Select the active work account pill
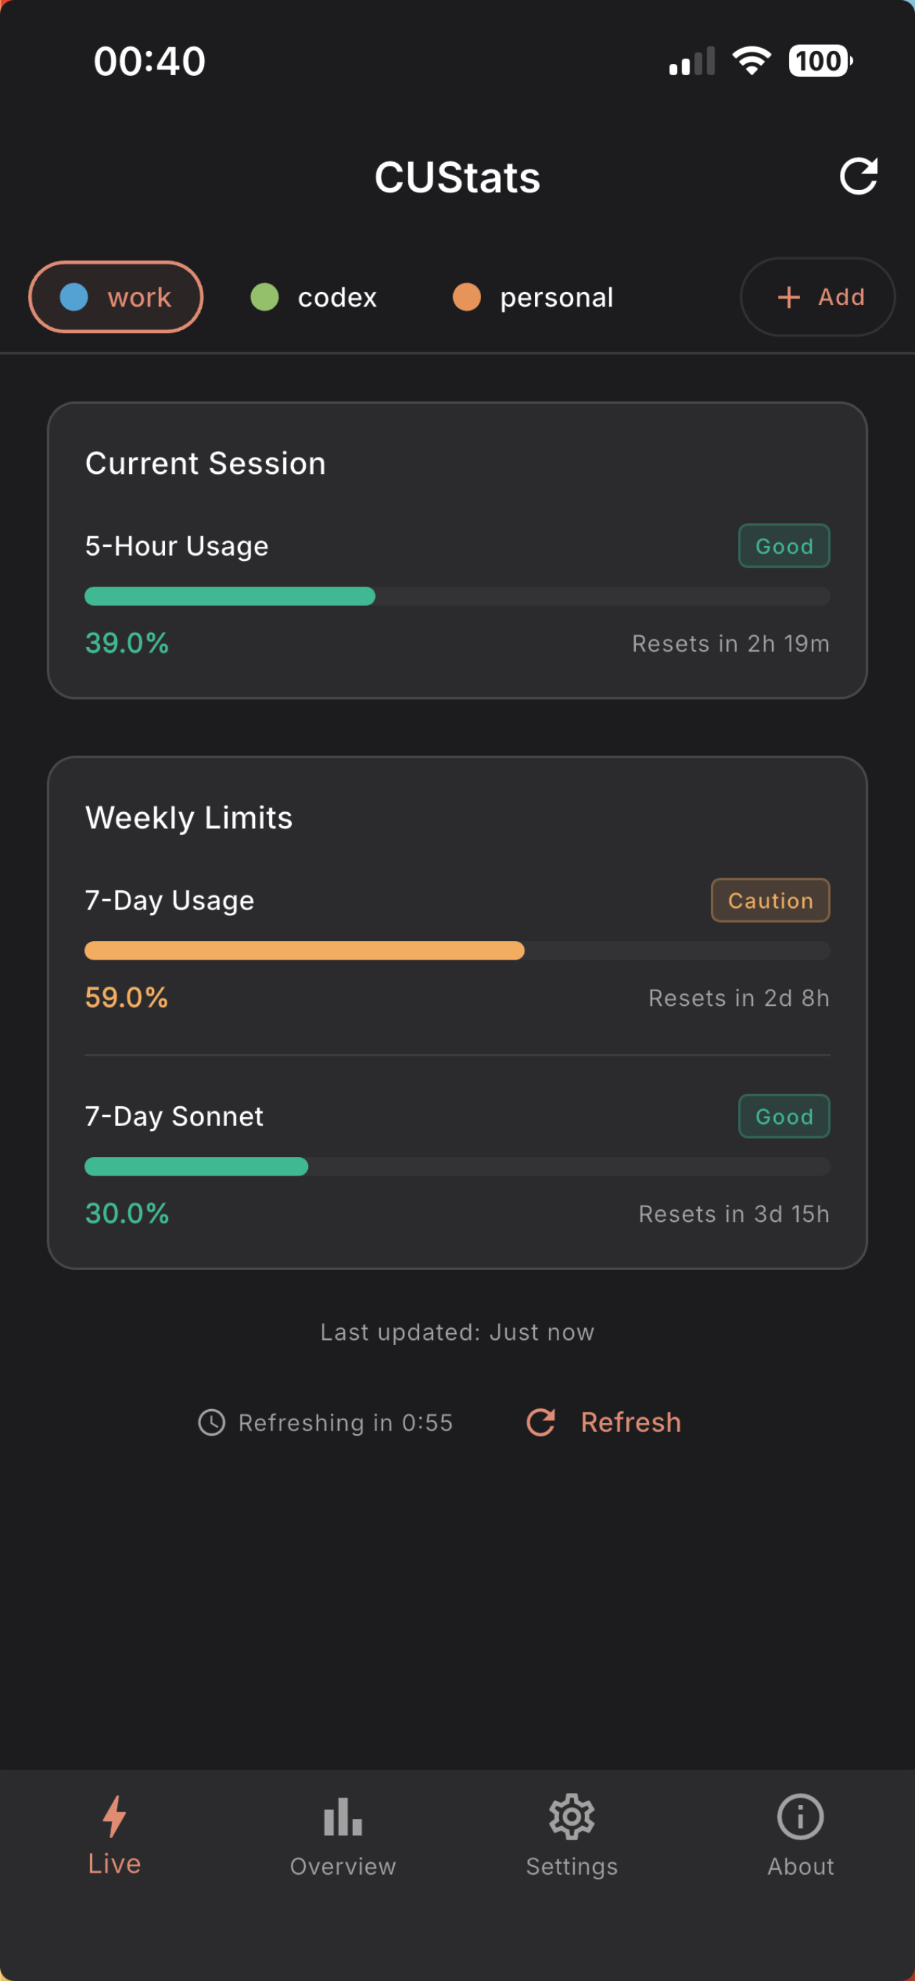This screenshot has width=915, height=1981. pyautogui.click(x=116, y=296)
